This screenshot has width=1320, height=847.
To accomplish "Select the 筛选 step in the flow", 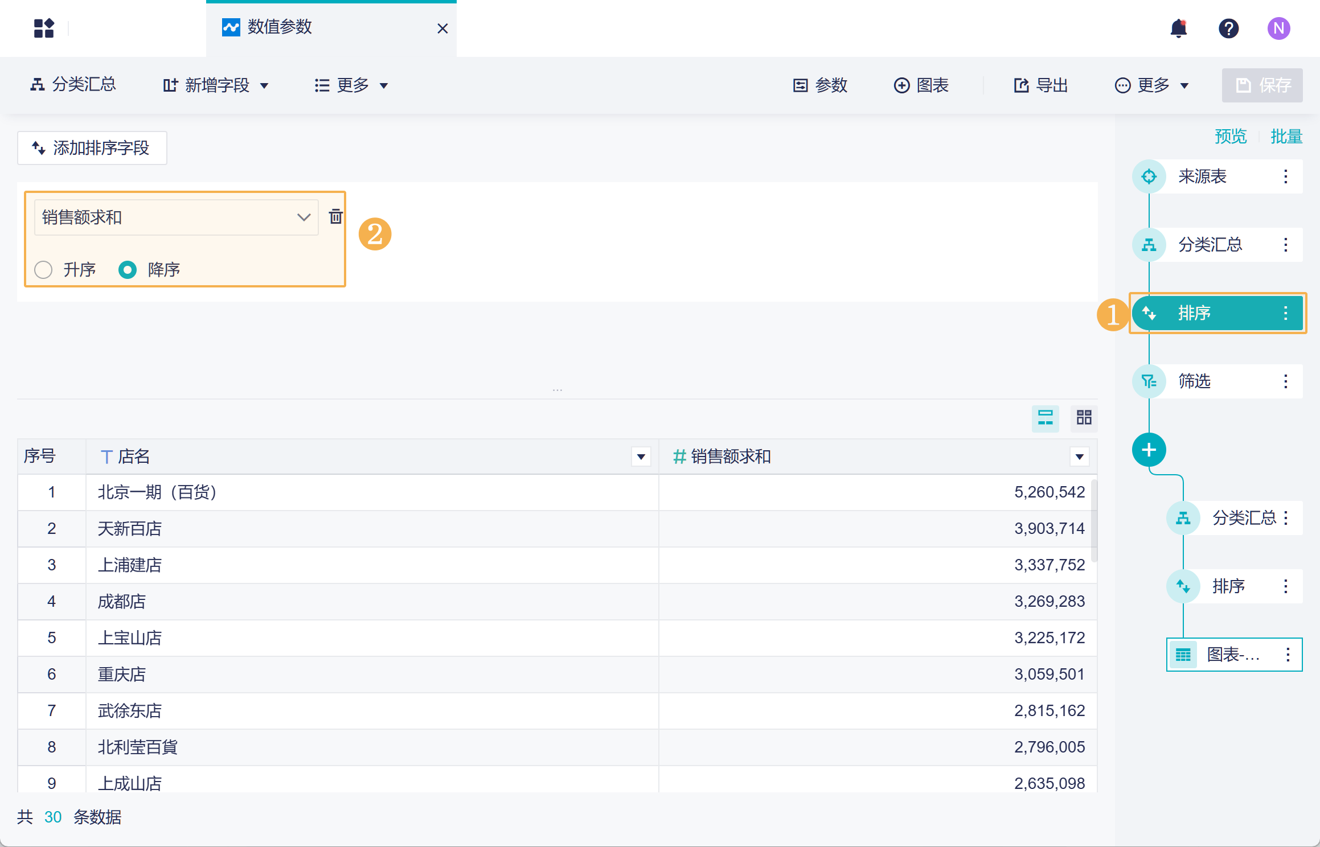I will click(1194, 381).
